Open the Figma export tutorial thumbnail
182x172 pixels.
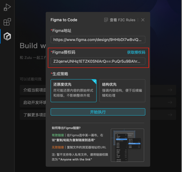127,145
